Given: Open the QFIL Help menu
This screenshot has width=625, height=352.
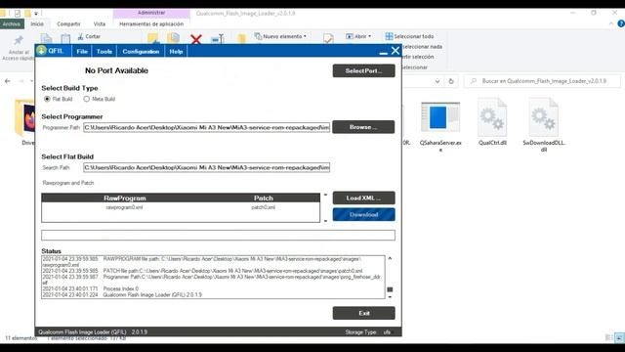Looking at the screenshot, I should tap(176, 52).
